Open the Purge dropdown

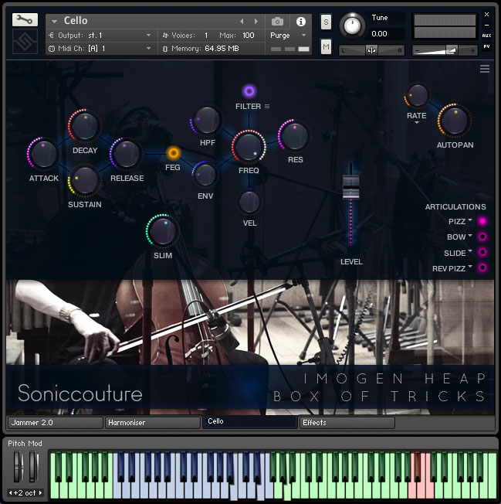tap(289, 36)
